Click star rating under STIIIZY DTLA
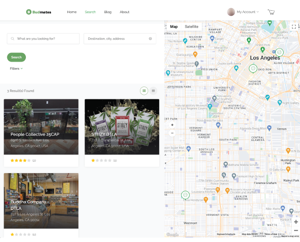Screen dimensions: 300x242 click(x=101, y=160)
